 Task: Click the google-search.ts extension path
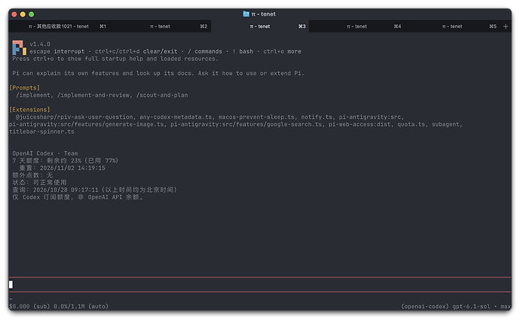246,124
